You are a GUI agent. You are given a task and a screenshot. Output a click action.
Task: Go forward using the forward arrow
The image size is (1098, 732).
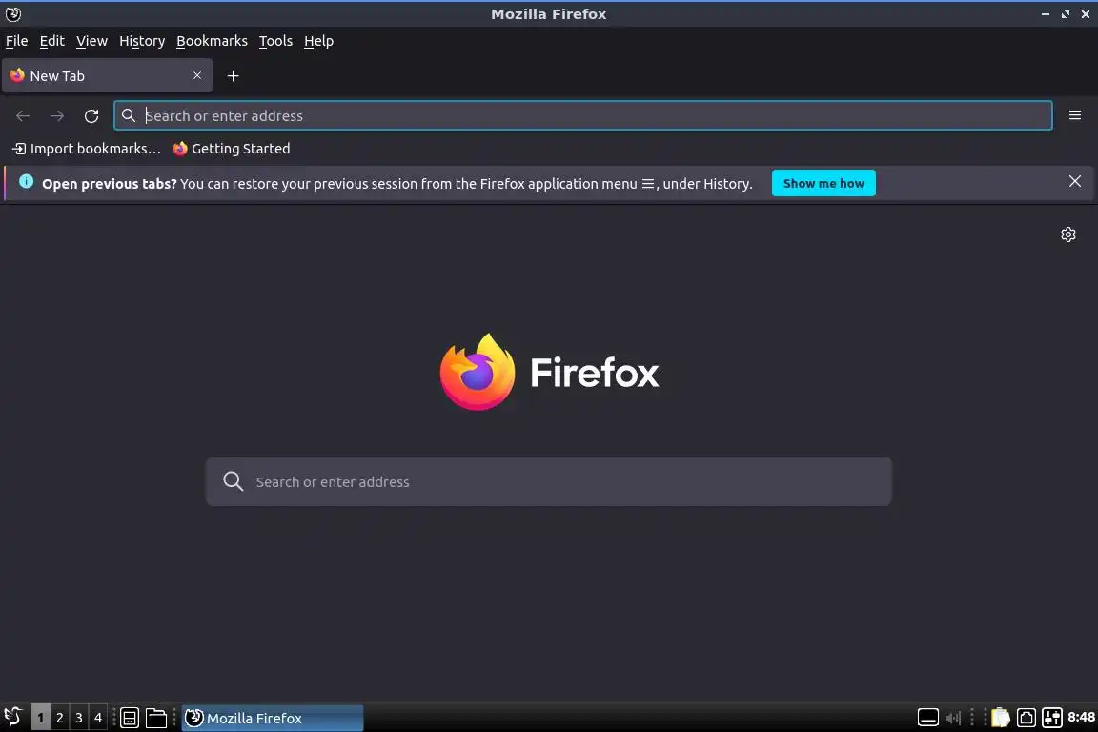(57, 115)
